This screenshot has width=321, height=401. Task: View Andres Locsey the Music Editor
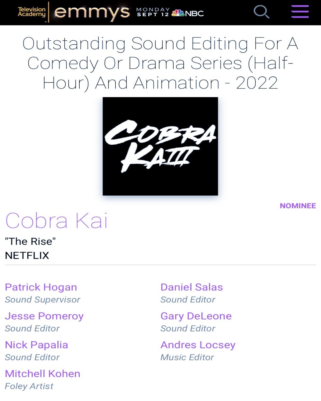click(x=198, y=345)
